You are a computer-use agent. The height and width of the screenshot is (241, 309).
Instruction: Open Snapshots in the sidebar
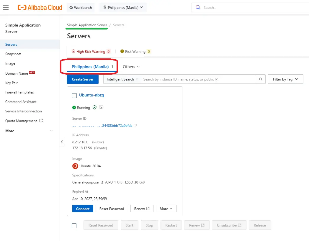tap(13, 54)
